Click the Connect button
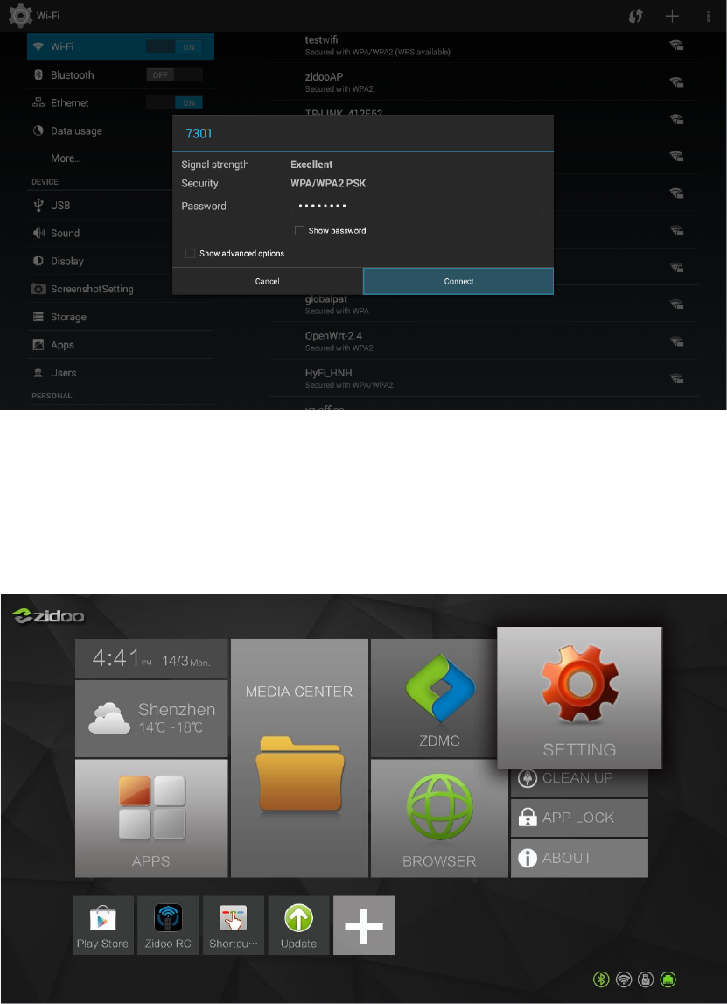This screenshot has height=1004, width=727. coord(458,281)
